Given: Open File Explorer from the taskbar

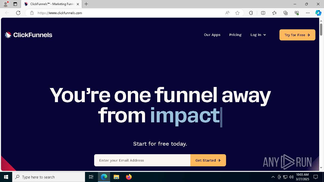Looking at the screenshot, I should pos(116,177).
